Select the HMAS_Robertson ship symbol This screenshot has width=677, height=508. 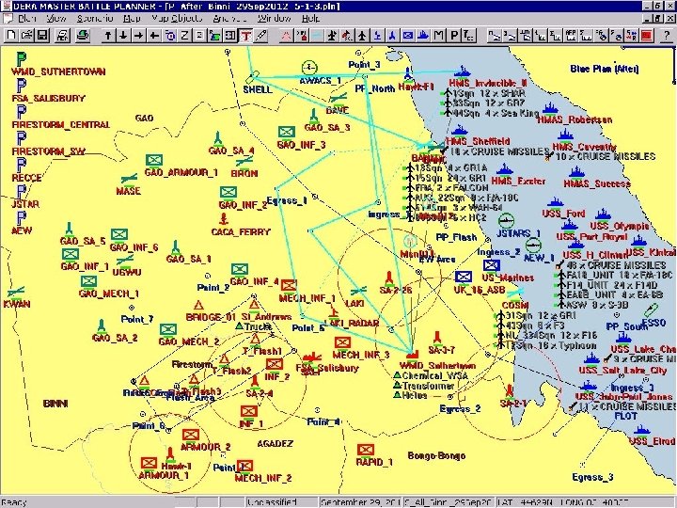pos(550,108)
